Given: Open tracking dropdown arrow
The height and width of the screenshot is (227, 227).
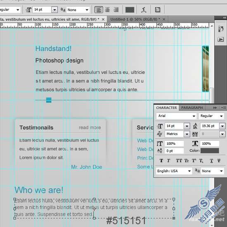Looking at the screenshot, I should tap(222, 134).
